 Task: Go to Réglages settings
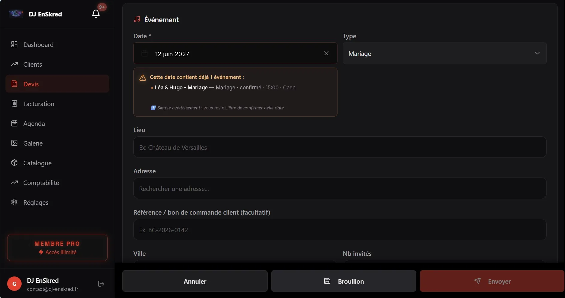[57, 202]
